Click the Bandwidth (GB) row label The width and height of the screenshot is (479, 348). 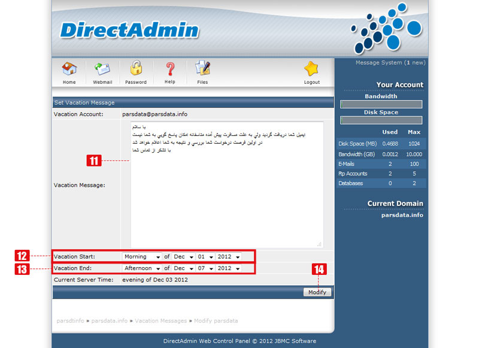tap(356, 155)
